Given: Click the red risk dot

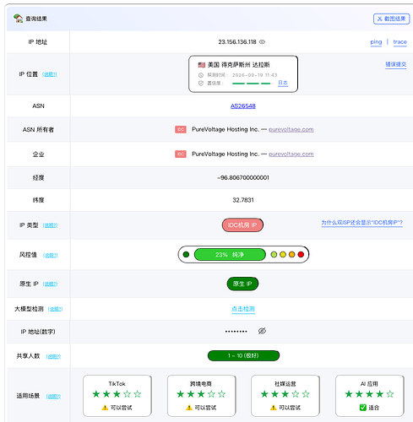Looking at the screenshot, I should (301, 255).
